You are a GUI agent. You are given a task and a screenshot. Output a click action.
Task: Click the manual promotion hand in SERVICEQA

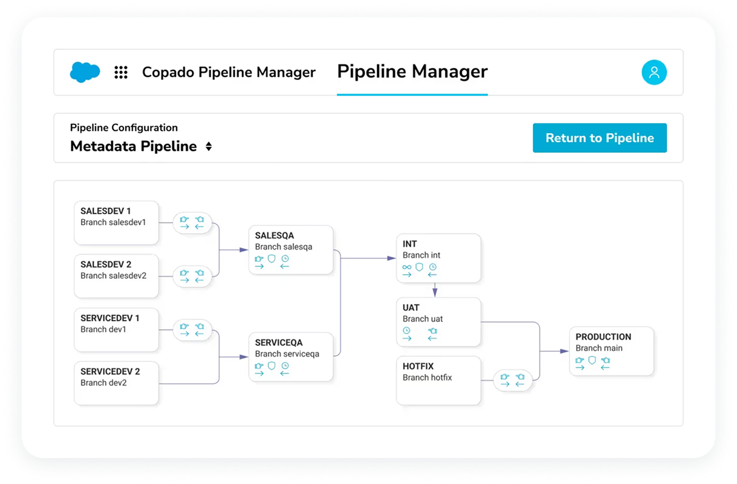[x=259, y=366]
